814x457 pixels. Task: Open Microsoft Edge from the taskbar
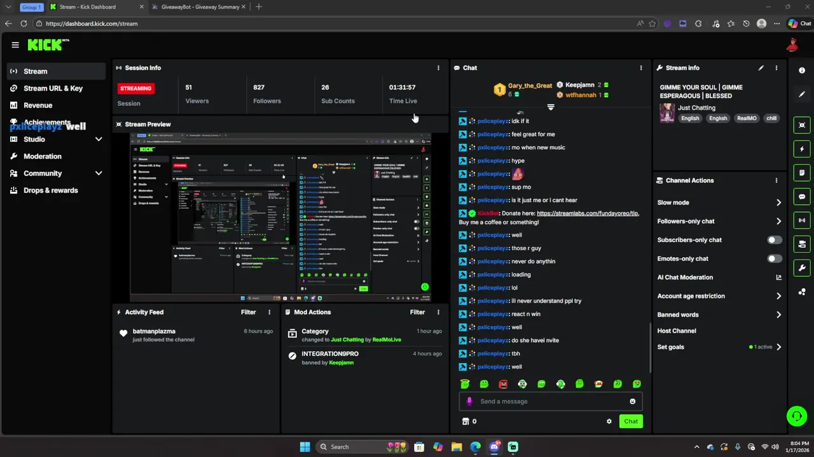475,447
